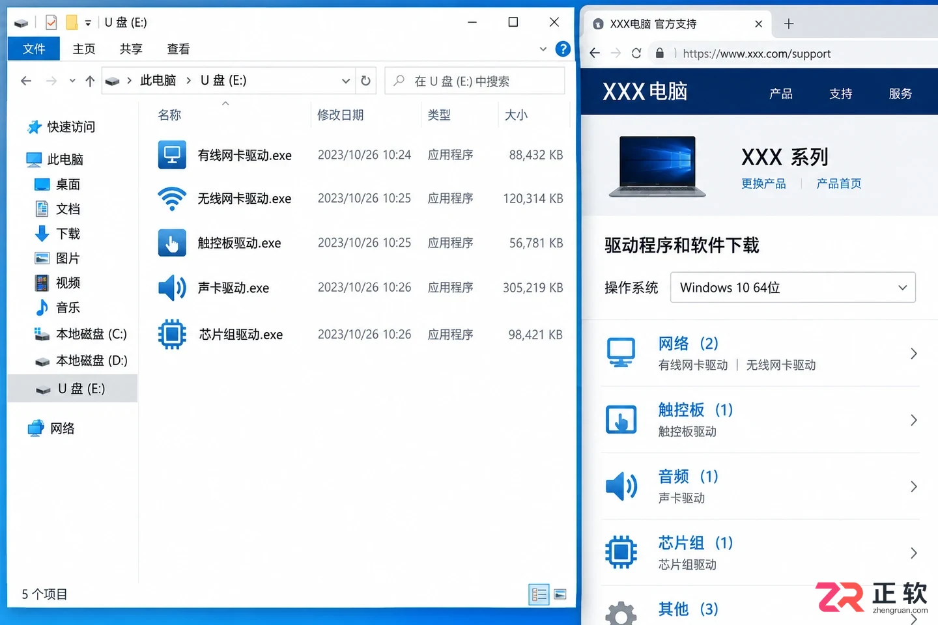The image size is (938, 625).
Task: Expand the Explorer address bar history dropdown
Action: pyautogui.click(x=345, y=81)
